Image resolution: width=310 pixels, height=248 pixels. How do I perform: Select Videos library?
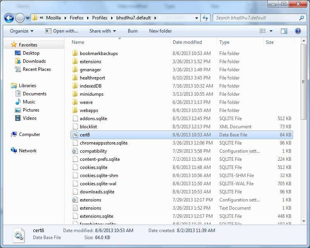click(x=30, y=118)
